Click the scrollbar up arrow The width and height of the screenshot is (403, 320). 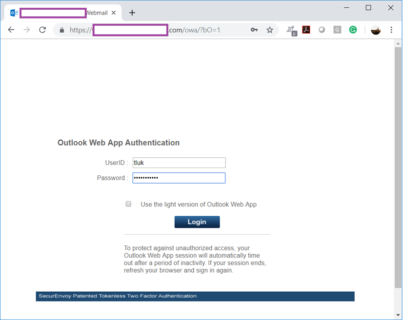[x=398, y=44]
